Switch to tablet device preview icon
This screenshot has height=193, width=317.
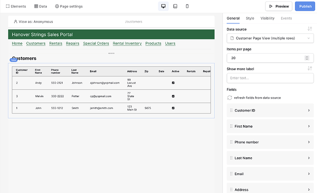175,6
